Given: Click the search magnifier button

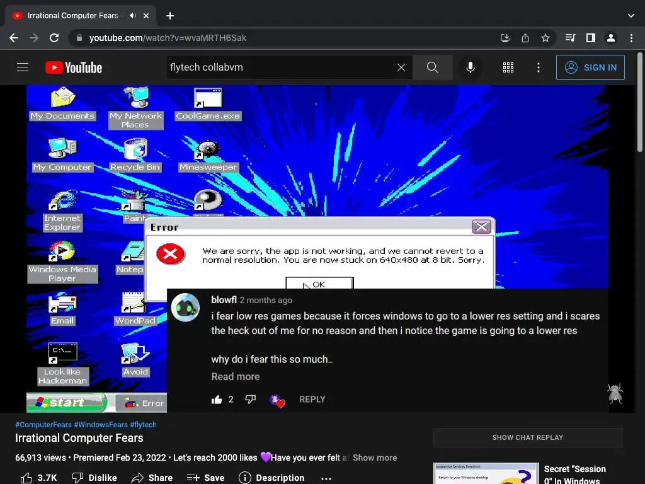Looking at the screenshot, I should 432,67.
